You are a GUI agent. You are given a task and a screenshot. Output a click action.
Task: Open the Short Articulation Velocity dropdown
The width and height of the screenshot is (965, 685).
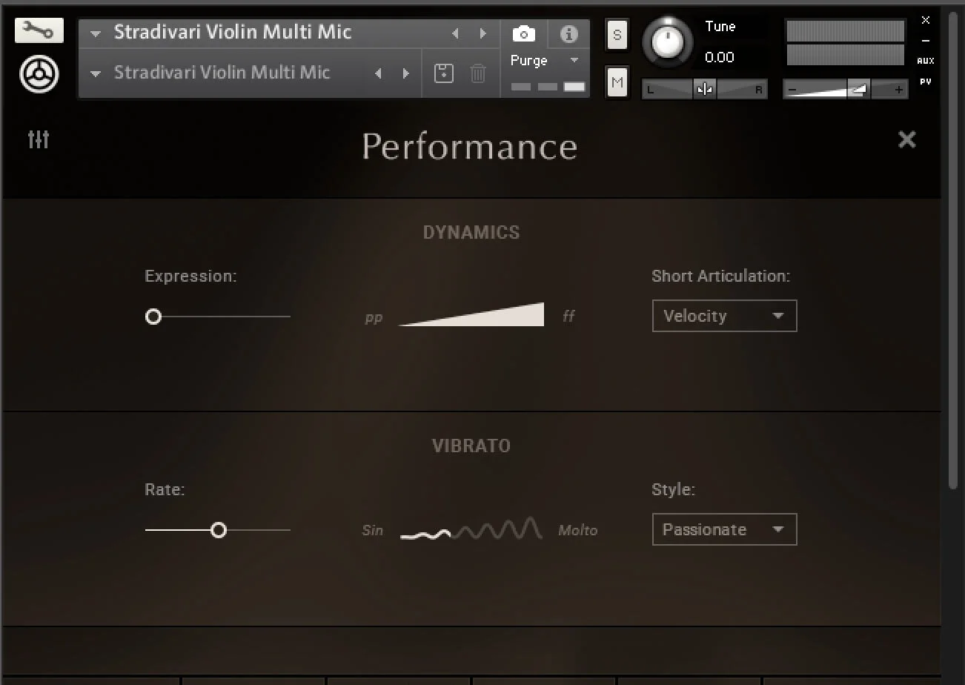[724, 316]
